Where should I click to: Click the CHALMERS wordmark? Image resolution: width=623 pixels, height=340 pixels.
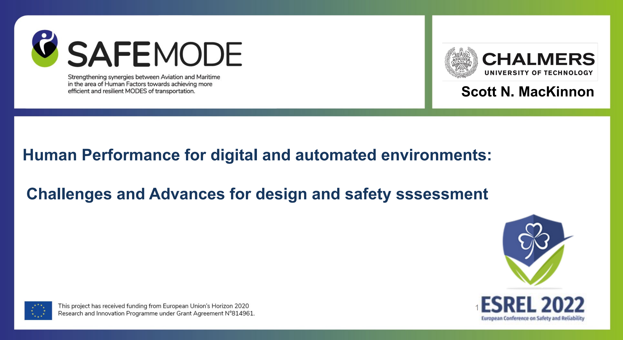pyautogui.click(x=538, y=59)
